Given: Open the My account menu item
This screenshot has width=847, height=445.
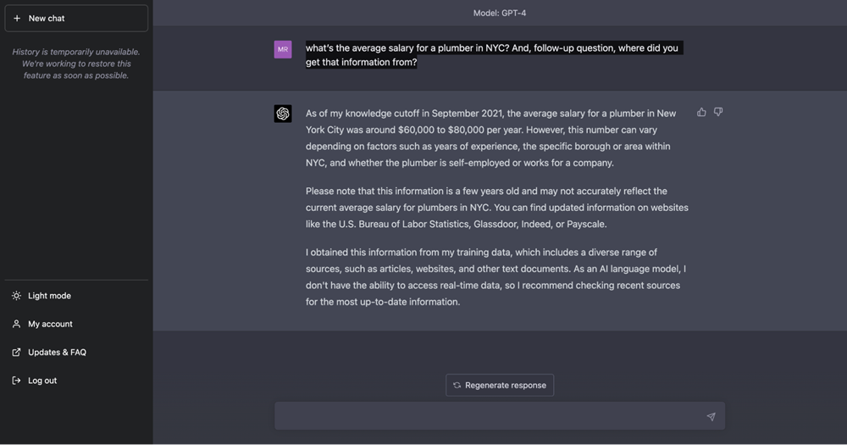Looking at the screenshot, I should [50, 324].
